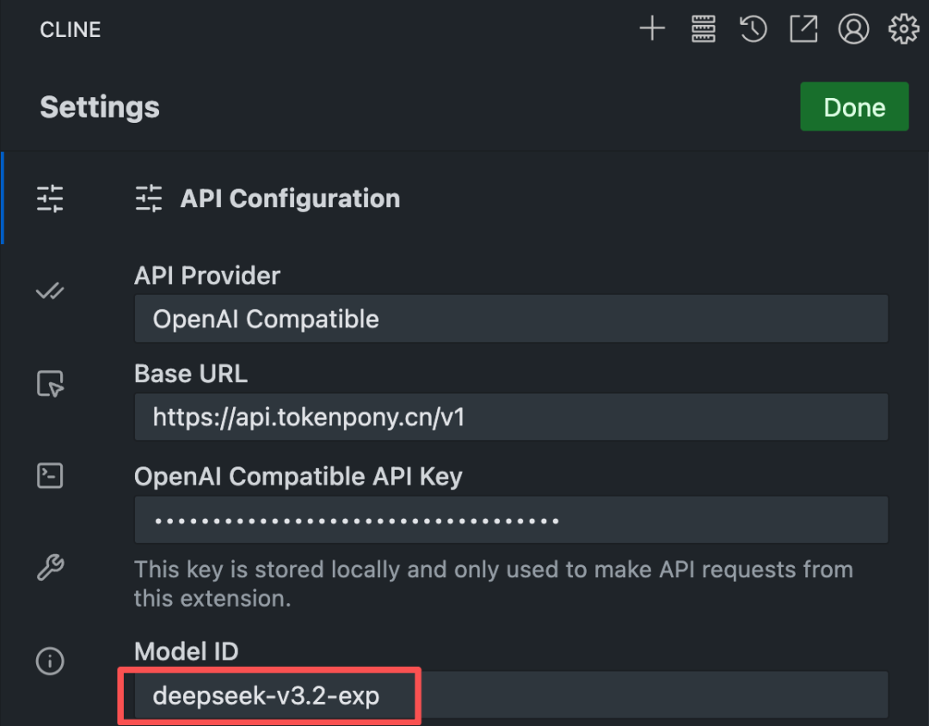Select the API Configuration sliders sidebar tab
Screen dimensions: 929x726
(x=50, y=198)
